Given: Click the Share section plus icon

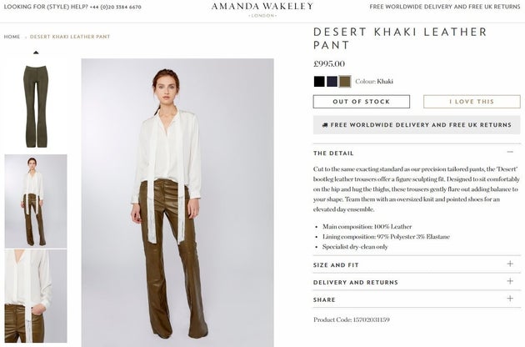Looking at the screenshot, I should pyautogui.click(x=510, y=299).
